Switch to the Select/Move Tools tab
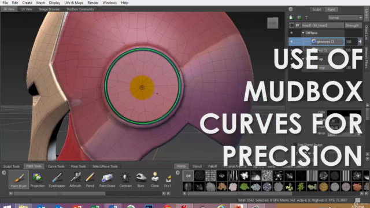Viewport: 370px width, 208px height. point(105,166)
